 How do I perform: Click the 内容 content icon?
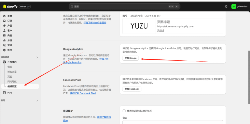tap(4, 36)
